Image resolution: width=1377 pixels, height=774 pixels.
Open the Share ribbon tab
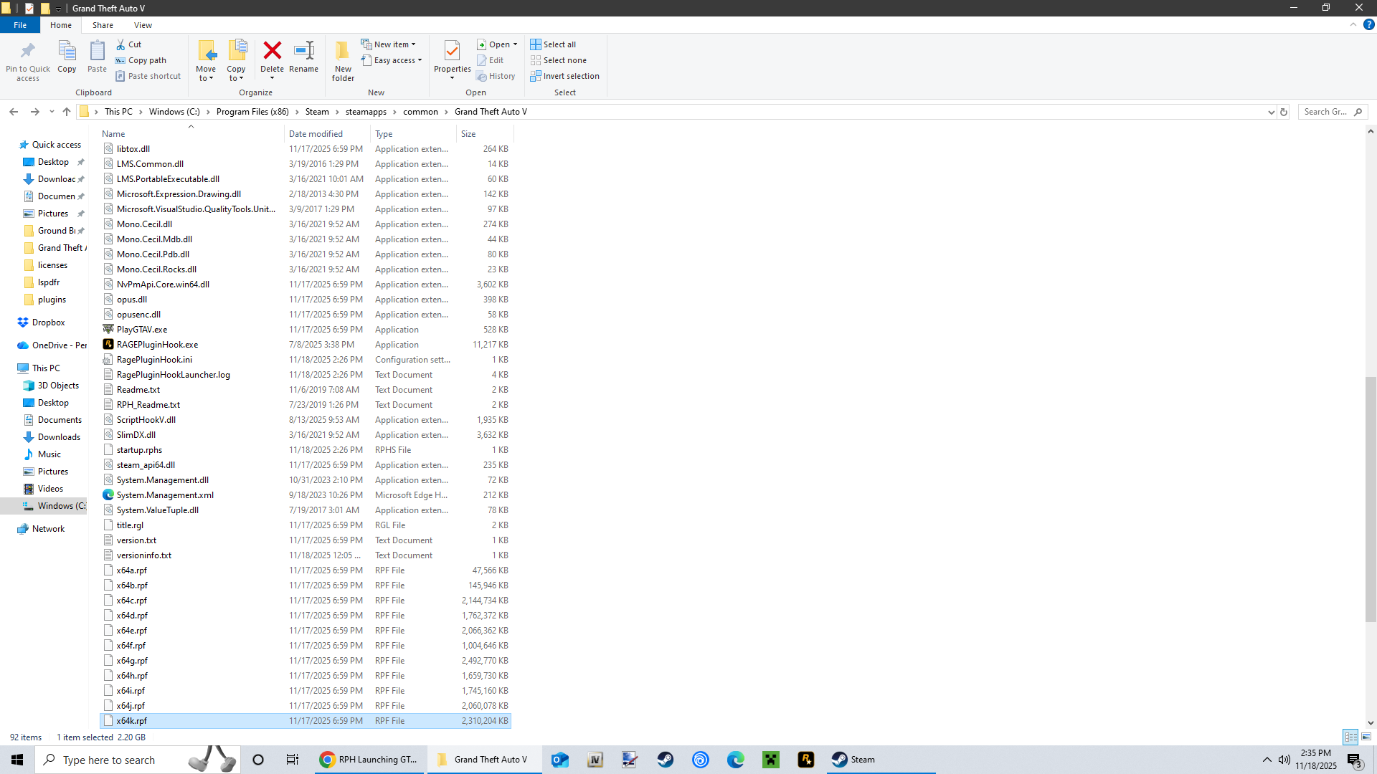tap(103, 25)
